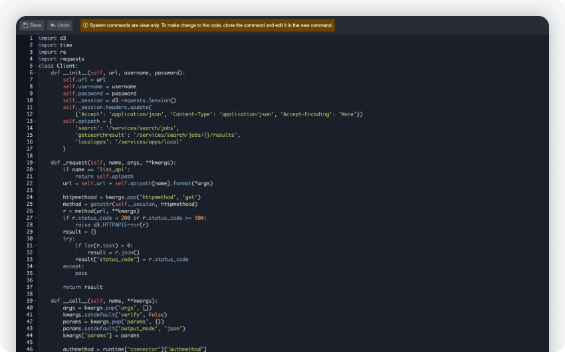Collapse the self.apipath dictionary at line 13
Image resolution: width=565 pixels, height=352 pixels.
point(35,122)
